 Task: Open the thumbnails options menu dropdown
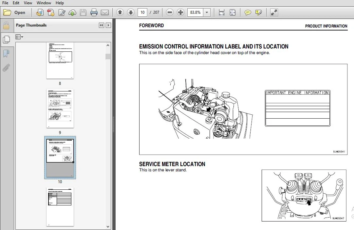[19, 37]
